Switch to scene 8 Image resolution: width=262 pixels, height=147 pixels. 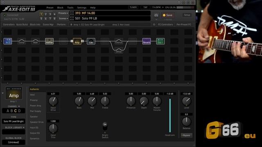(54, 18)
